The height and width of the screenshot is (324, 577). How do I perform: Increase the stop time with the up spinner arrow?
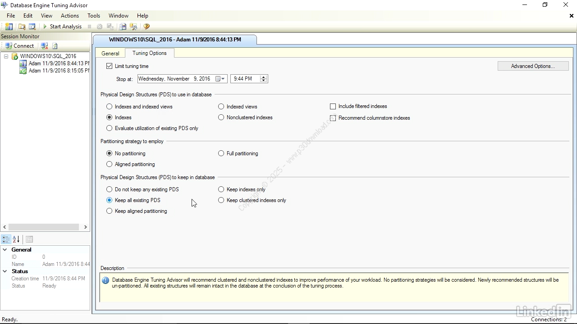click(x=264, y=77)
